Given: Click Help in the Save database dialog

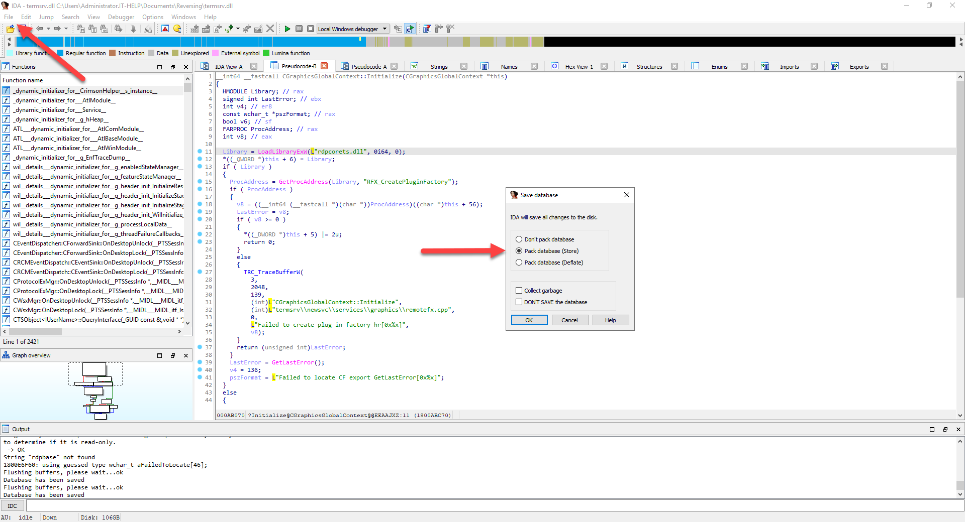Looking at the screenshot, I should click(610, 320).
